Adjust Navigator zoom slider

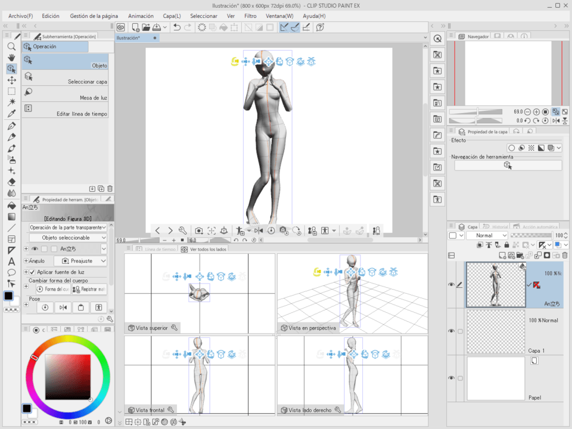475,111
